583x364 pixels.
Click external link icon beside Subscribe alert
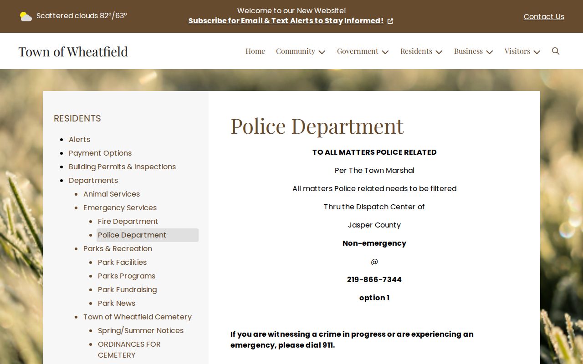(x=390, y=21)
